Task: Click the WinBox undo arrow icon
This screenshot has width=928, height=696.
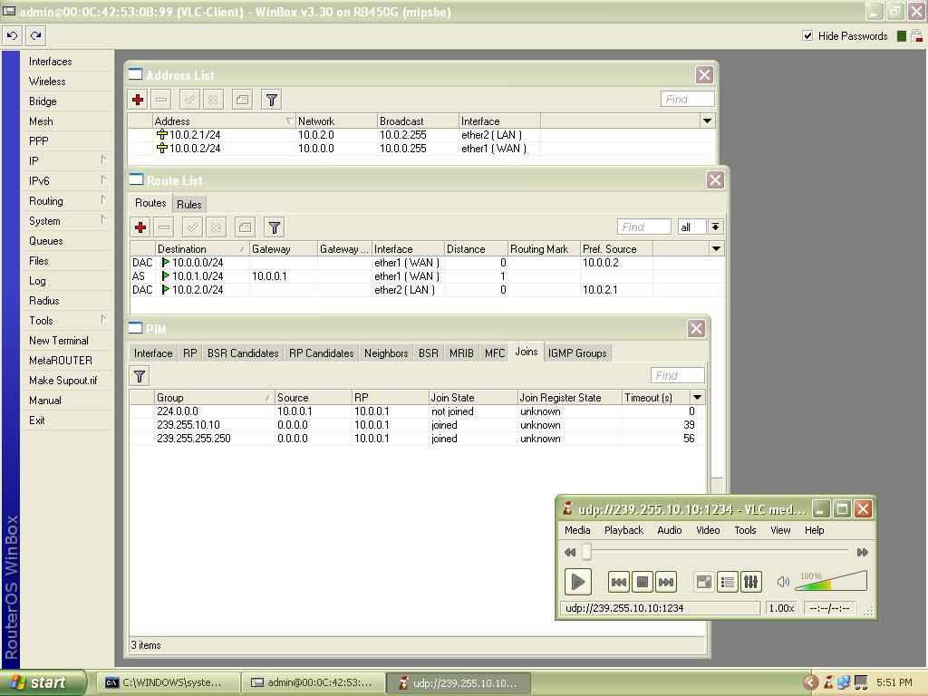Action: click(x=13, y=36)
